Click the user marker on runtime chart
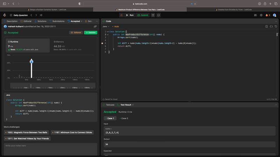 (31, 62)
